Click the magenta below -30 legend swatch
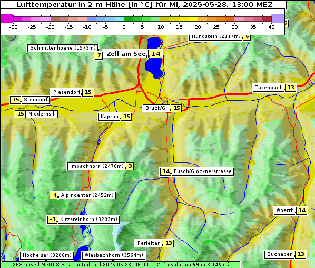The height and width of the screenshot is (268, 315). (x=7, y=18)
